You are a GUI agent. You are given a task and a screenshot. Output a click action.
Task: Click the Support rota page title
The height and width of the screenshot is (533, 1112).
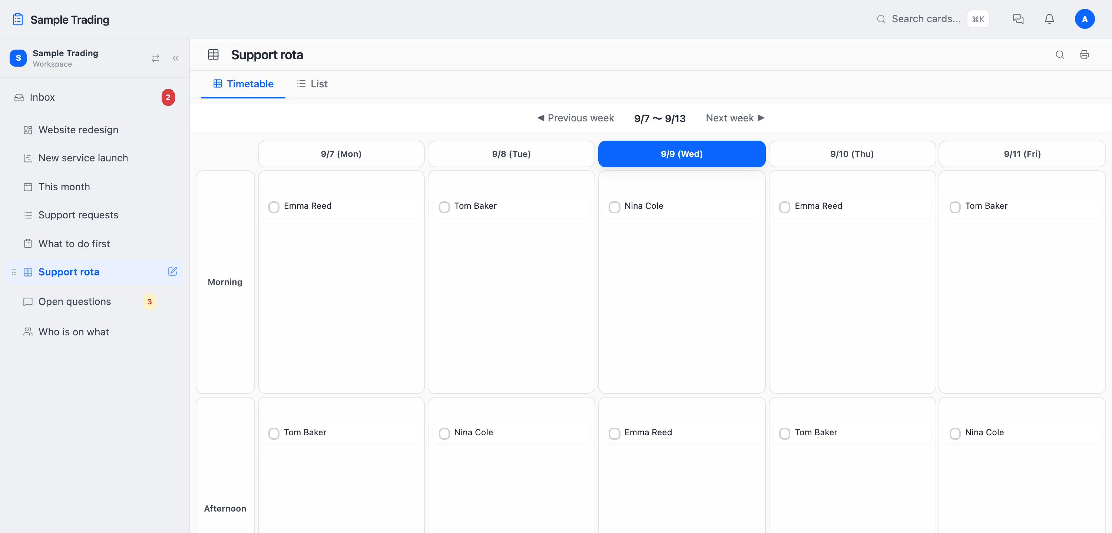(x=267, y=55)
